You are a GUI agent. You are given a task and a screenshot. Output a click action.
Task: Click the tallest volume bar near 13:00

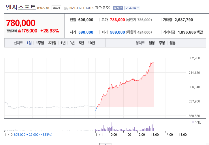click(x=153, y=126)
